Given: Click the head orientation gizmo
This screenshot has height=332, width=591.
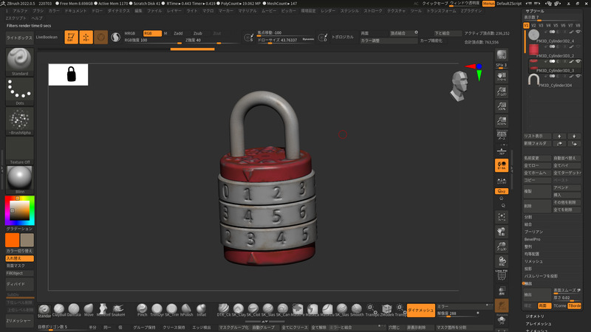Looking at the screenshot, I should 460,86.
